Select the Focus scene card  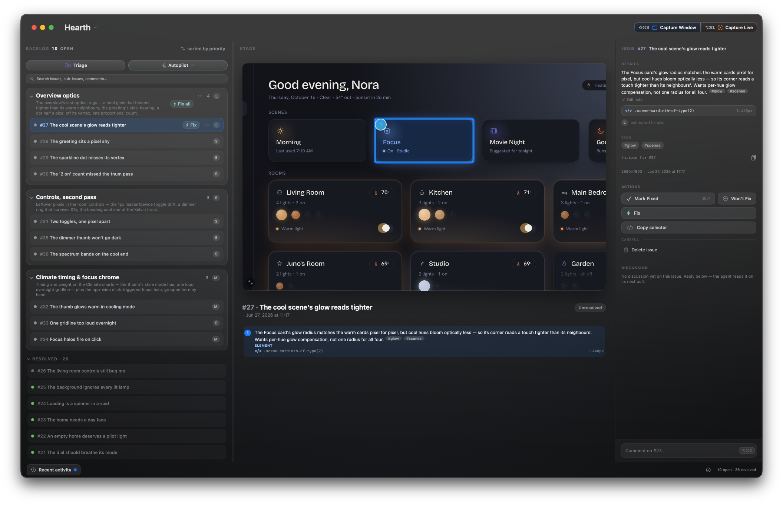(x=424, y=141)
